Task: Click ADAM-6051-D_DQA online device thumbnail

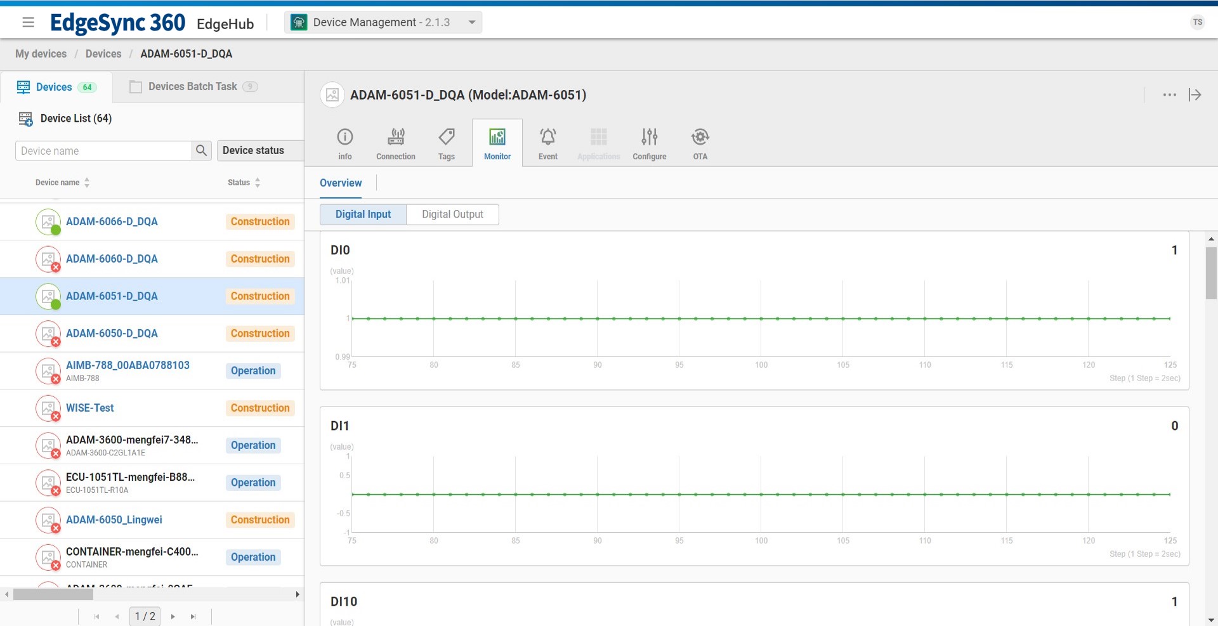Action: [48, 296]
